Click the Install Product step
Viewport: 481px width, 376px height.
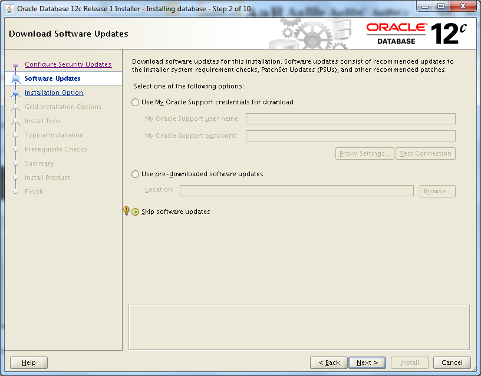48,177
